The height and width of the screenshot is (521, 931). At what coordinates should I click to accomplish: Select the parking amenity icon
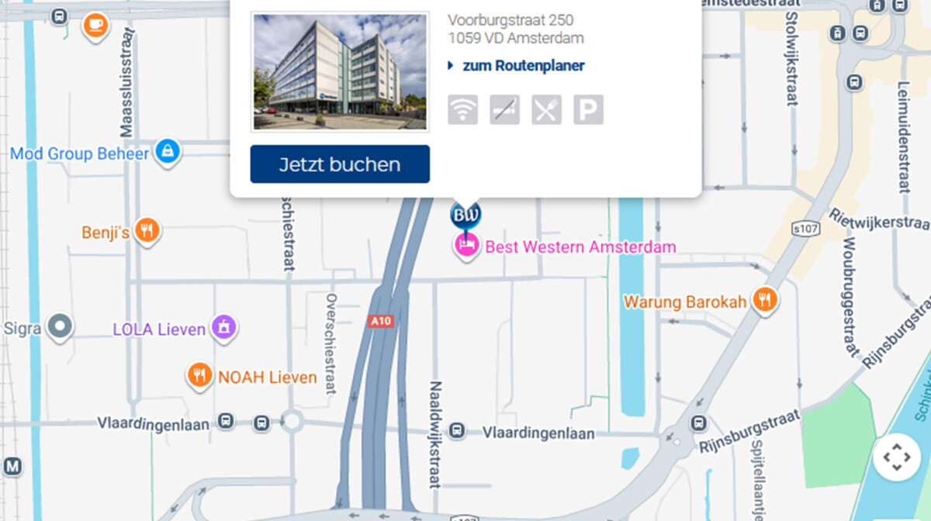(x=589, y=110)
